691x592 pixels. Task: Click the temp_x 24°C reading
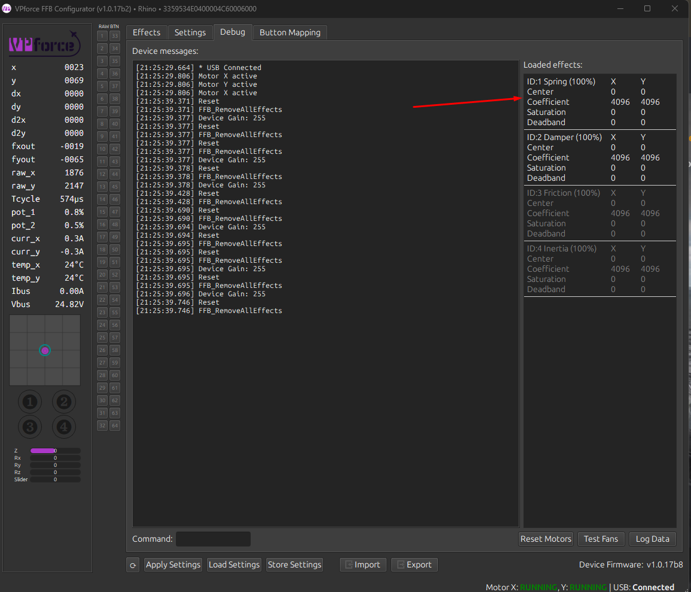click(47, 265)
